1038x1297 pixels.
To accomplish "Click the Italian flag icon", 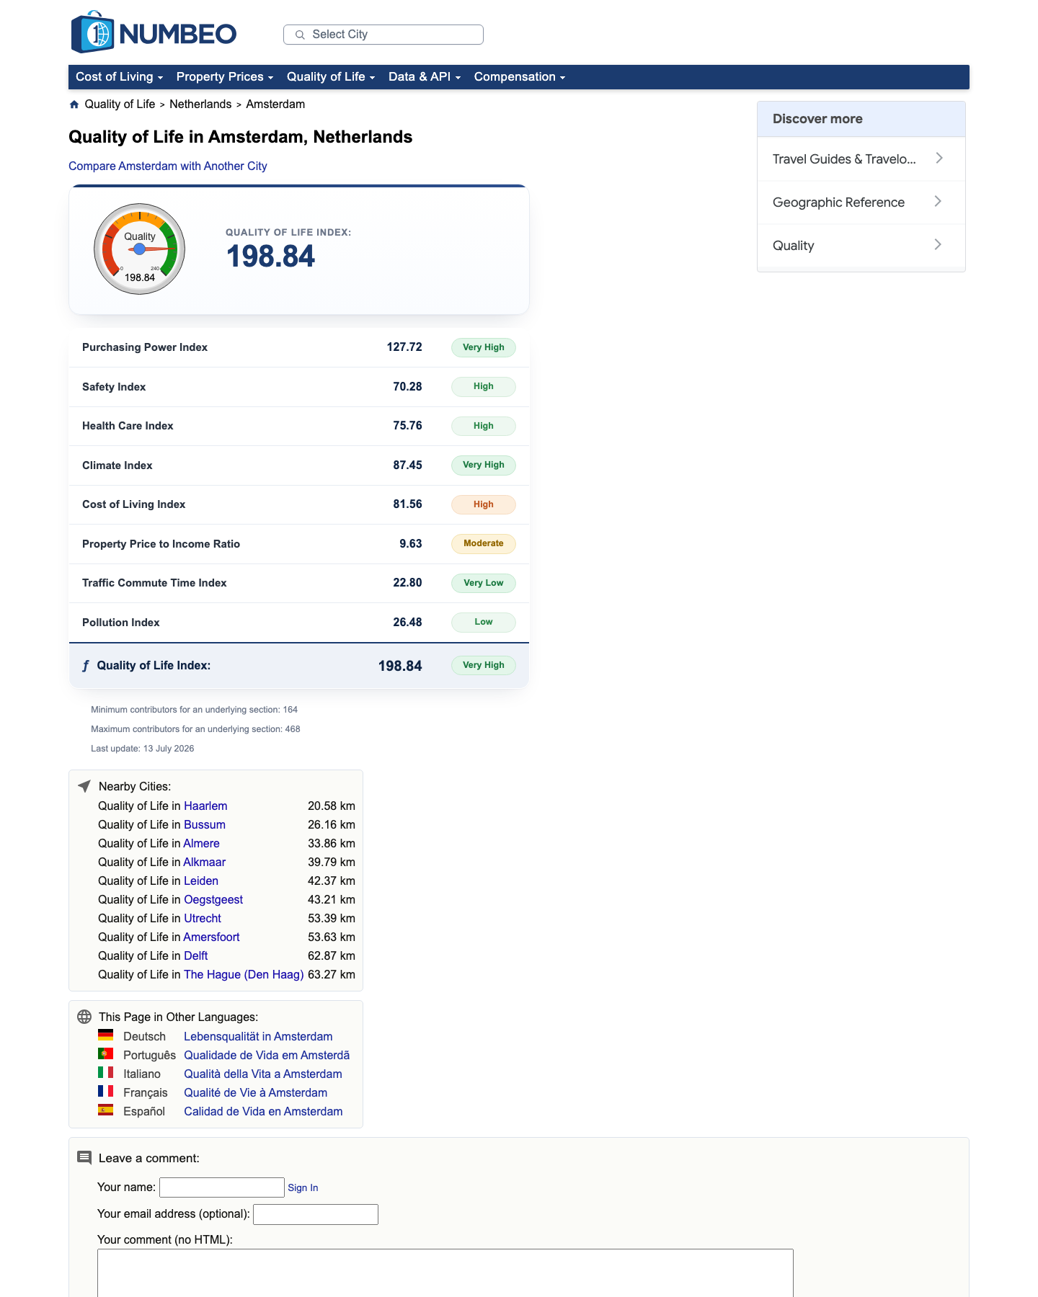I will 106,1073.
